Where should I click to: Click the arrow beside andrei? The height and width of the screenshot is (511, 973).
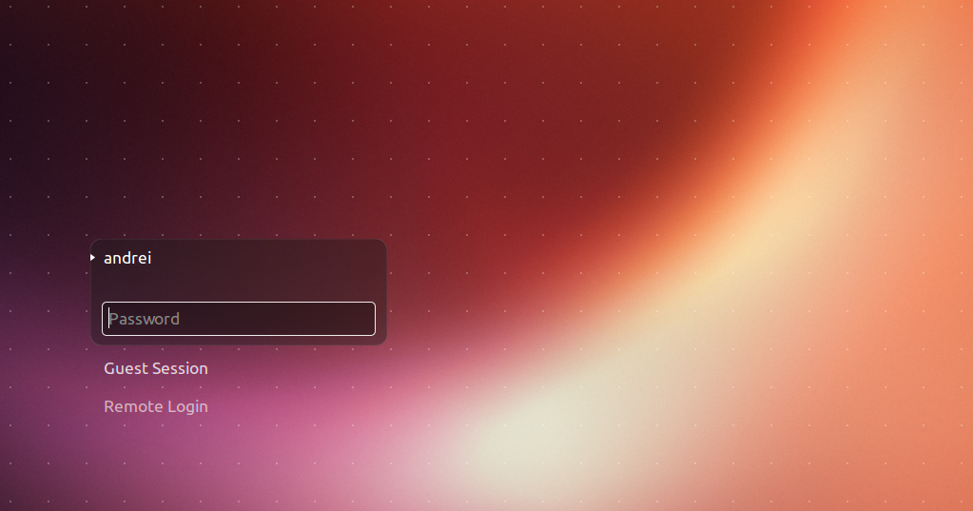pos(92,257)
